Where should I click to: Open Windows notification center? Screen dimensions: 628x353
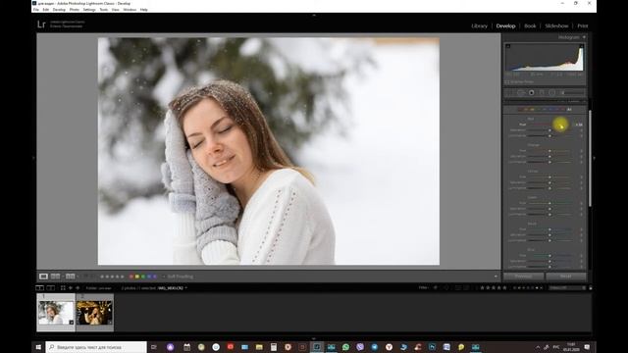tap(587, 347)
